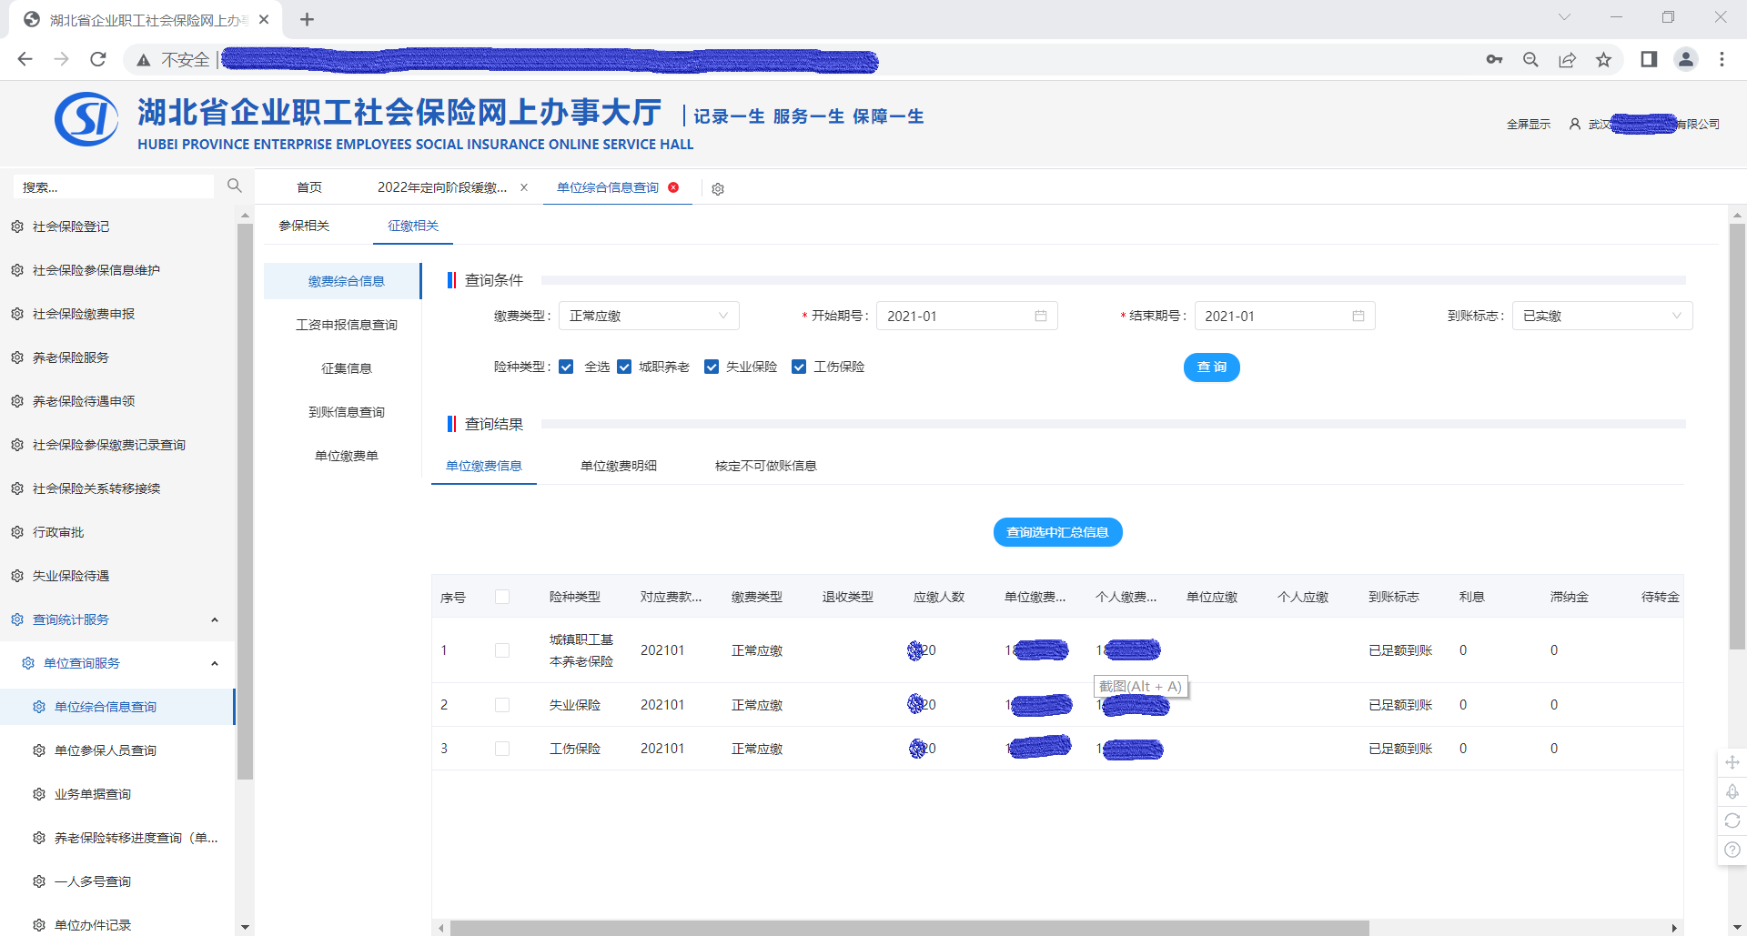Close the 2022年定向阶段缓缴 tab
The image size is (1747, 936).
coord(524,187)
